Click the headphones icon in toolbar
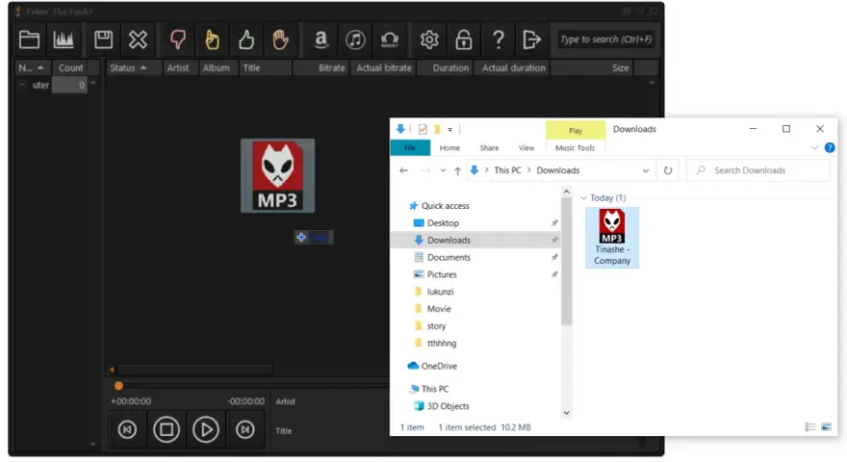847x462 pixels. click(x=390, y=39)
